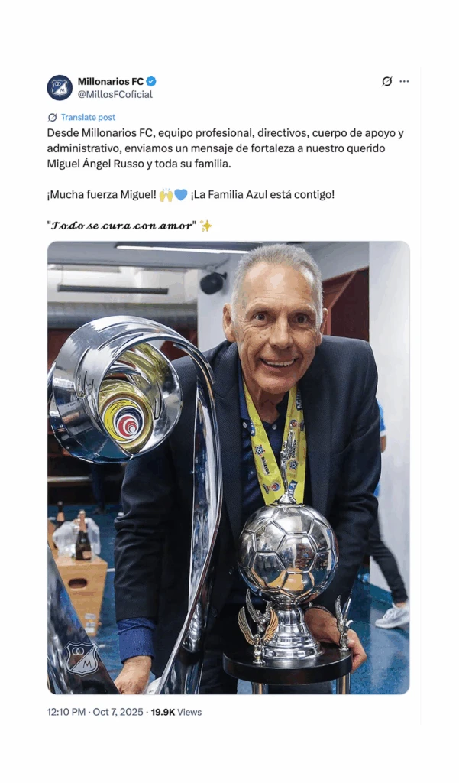
Task: Open the Millonarios FC account name
Action: pos(110,81)
